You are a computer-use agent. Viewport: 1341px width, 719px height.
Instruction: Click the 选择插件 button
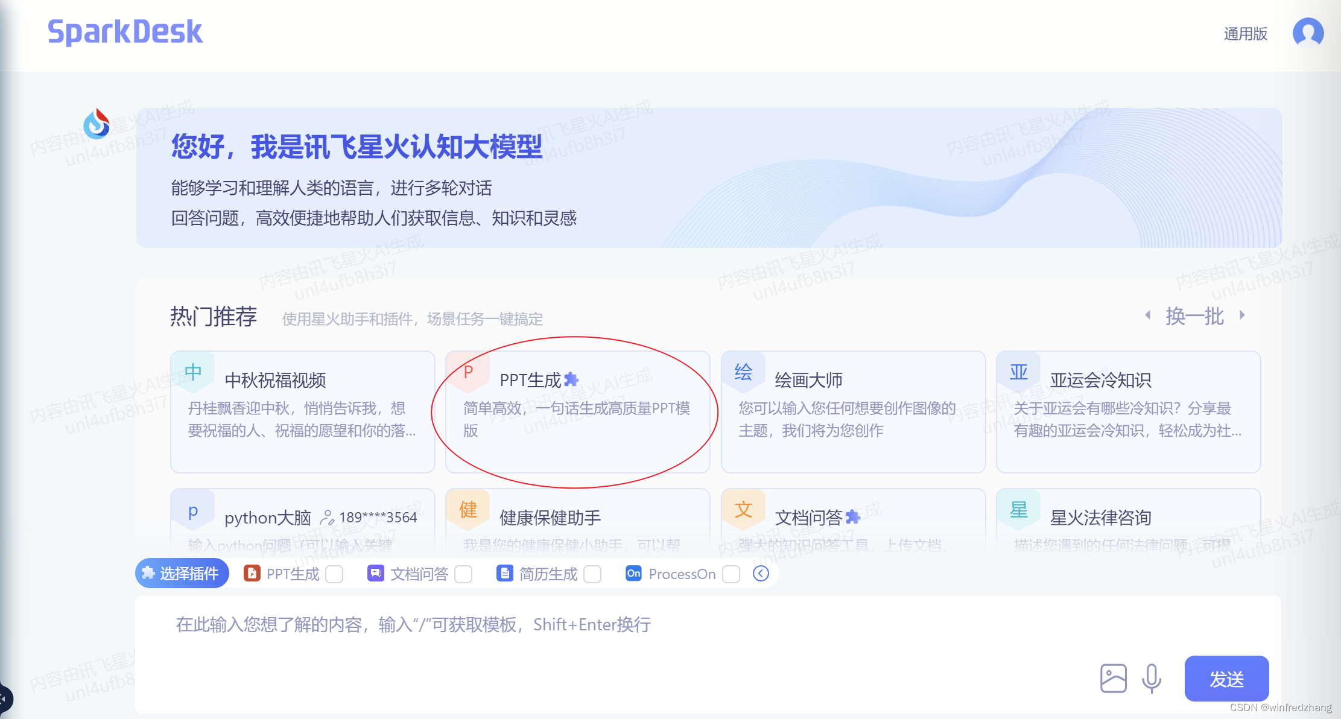[182, 573]
